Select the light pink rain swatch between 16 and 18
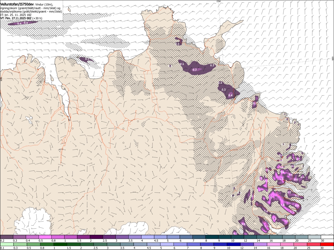The height and width of the screenshot is (250, 334). [x=273, y=244]
